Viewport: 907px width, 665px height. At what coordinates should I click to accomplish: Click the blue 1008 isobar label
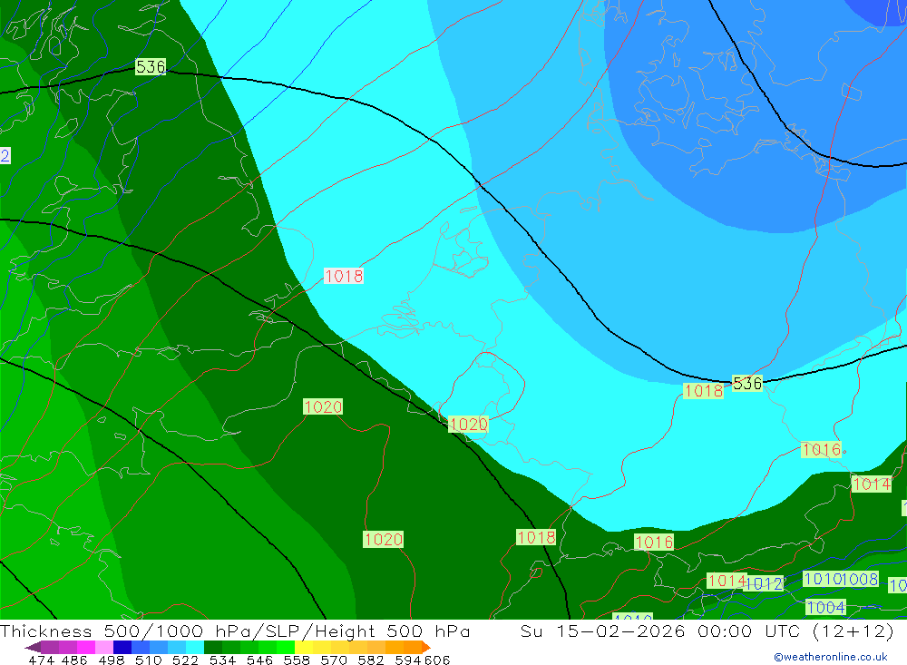click(860, 579)
